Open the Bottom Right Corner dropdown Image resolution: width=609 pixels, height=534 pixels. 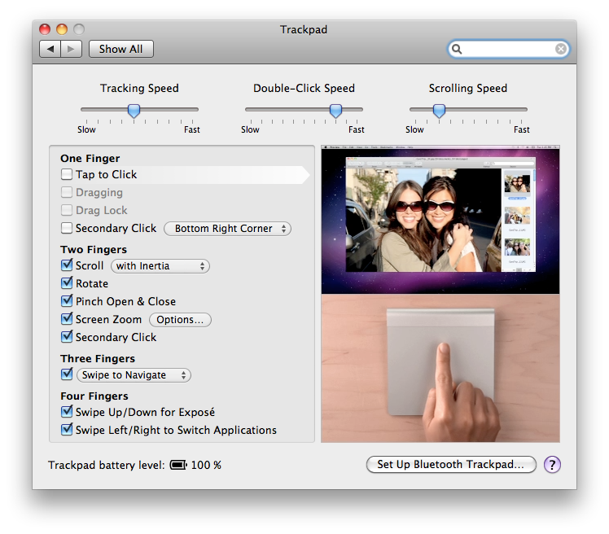pyautogui.click(x=227, y=229)
